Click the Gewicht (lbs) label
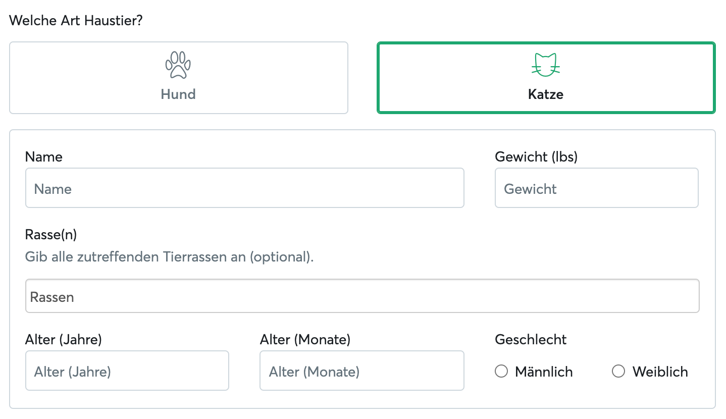Image resolution: width=726 pixels, height=419 pixels. click(x=536, y=157)
